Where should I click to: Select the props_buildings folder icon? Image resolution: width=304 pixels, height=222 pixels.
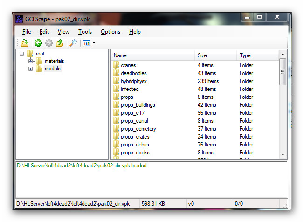coord(116,105)
